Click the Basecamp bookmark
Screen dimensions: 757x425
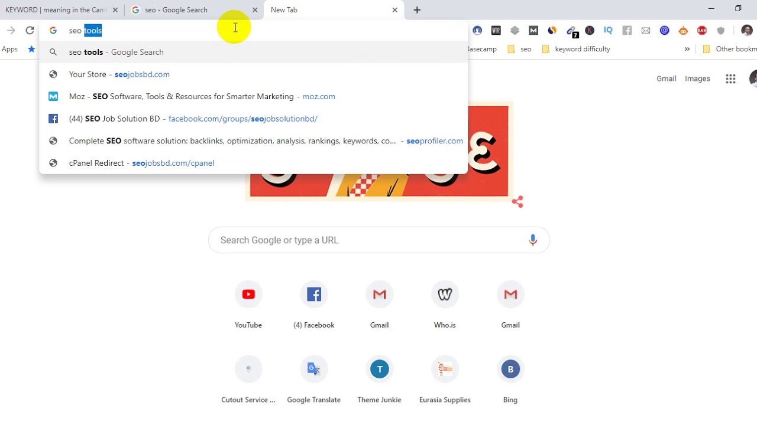click(x=482, y=49)
